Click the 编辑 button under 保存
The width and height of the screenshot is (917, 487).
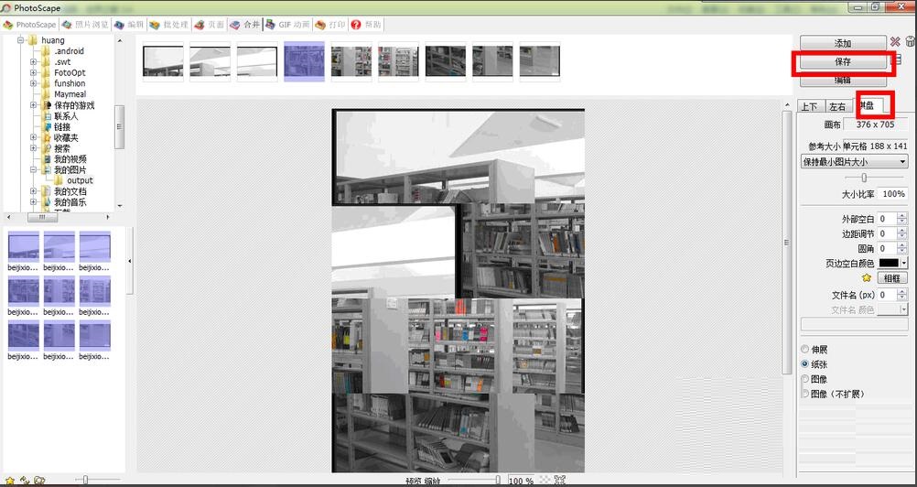click(843, 80)
